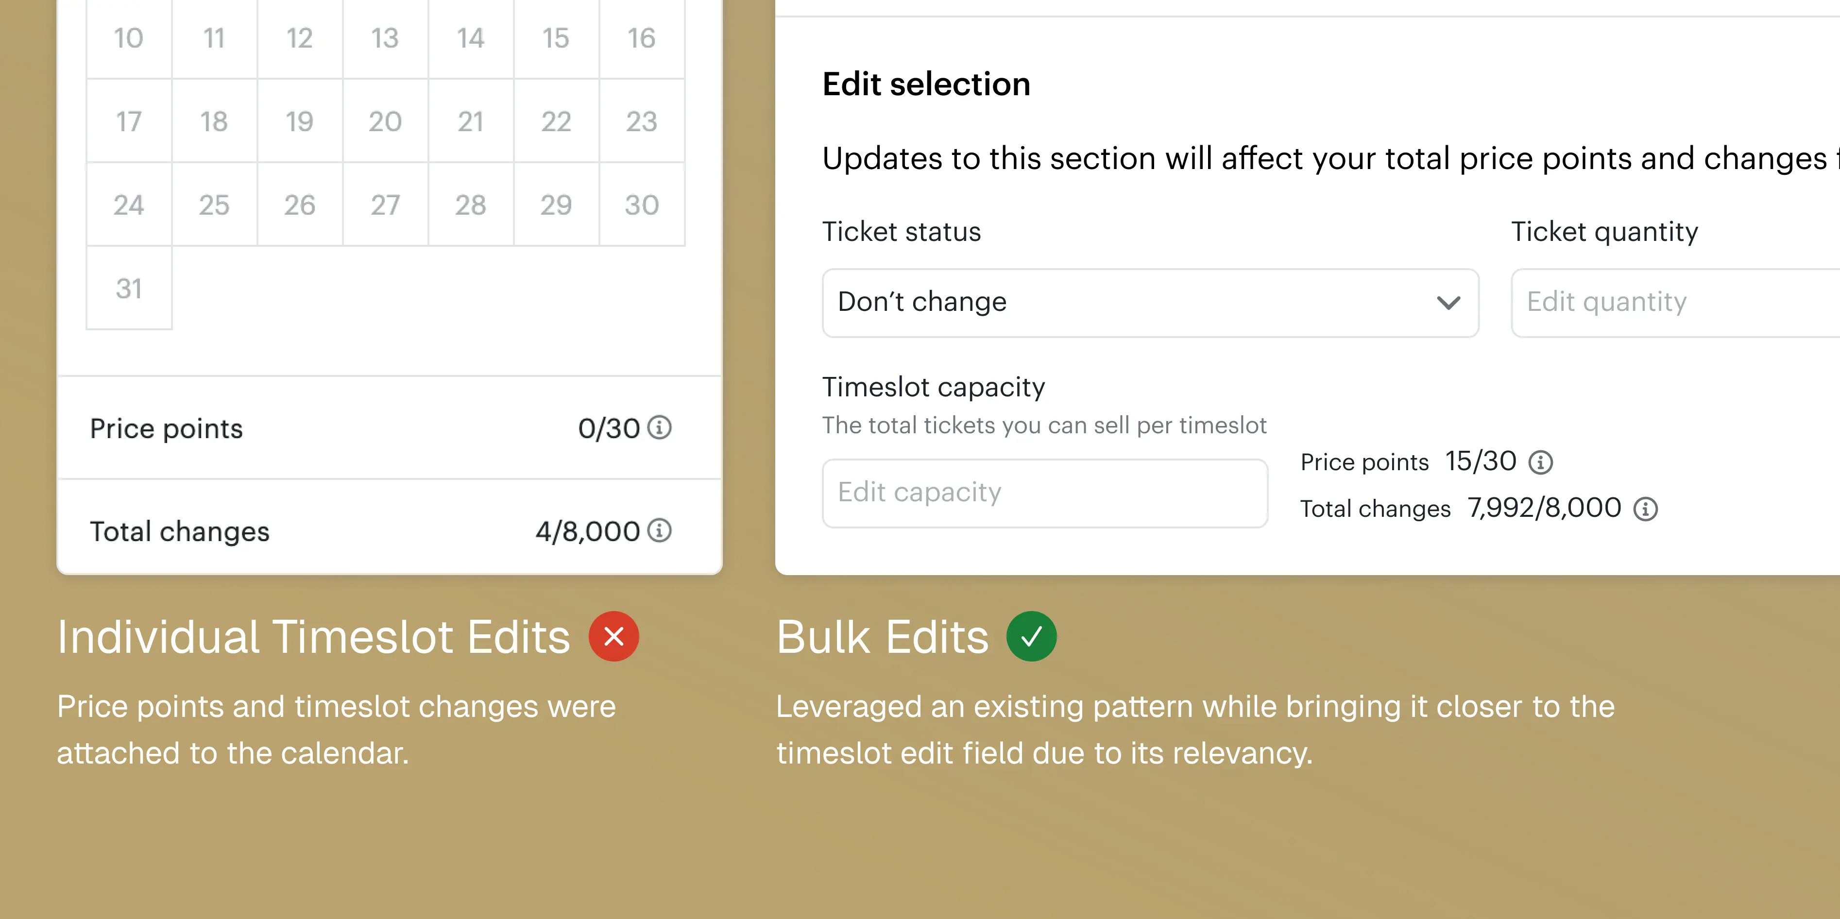The height and width of the screenshot is (919, 1840).
Task: Focus the Edit quantity input field
Action: [1676, 303]
